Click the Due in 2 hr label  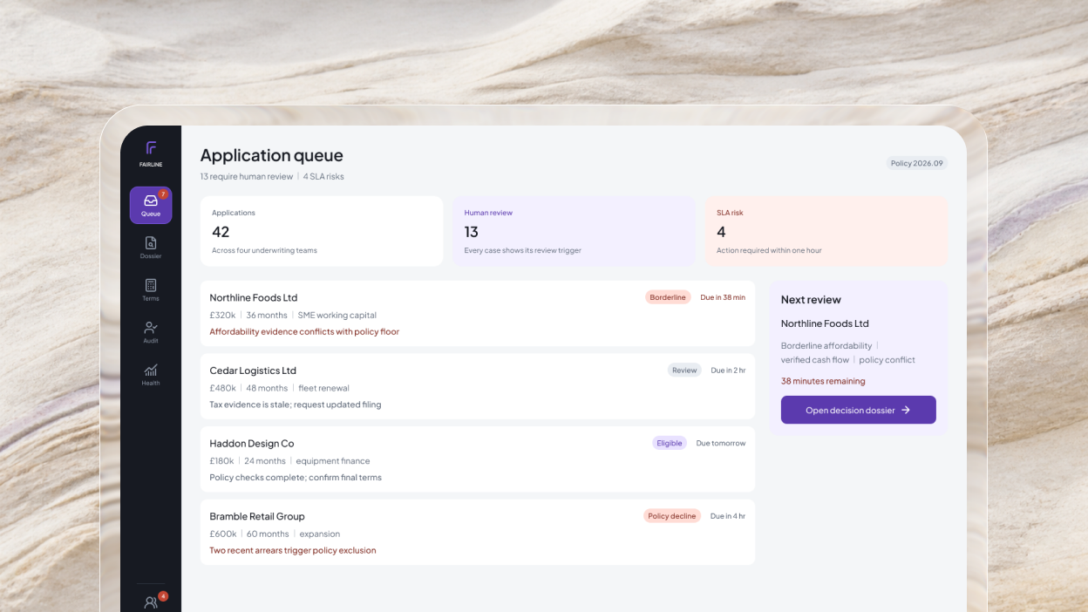(x=728, y=371)
